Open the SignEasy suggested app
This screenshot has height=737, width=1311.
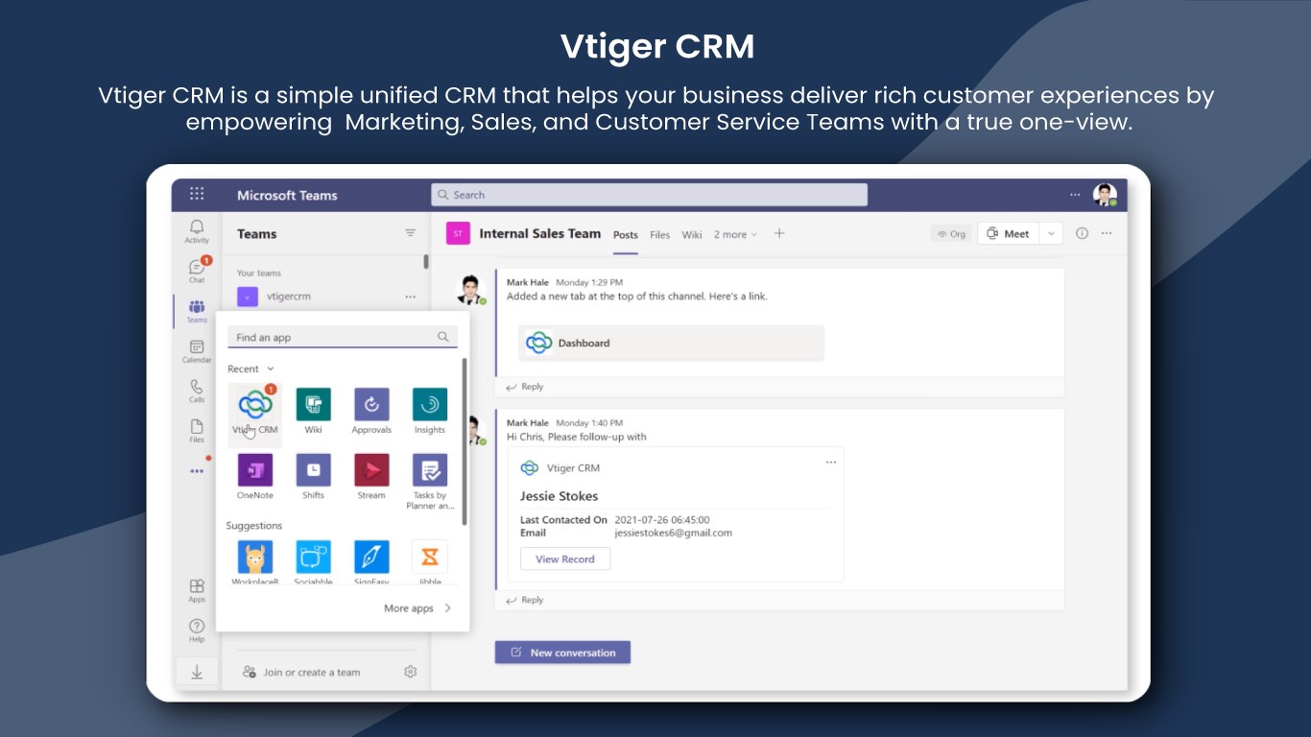(x=371, y=562)
